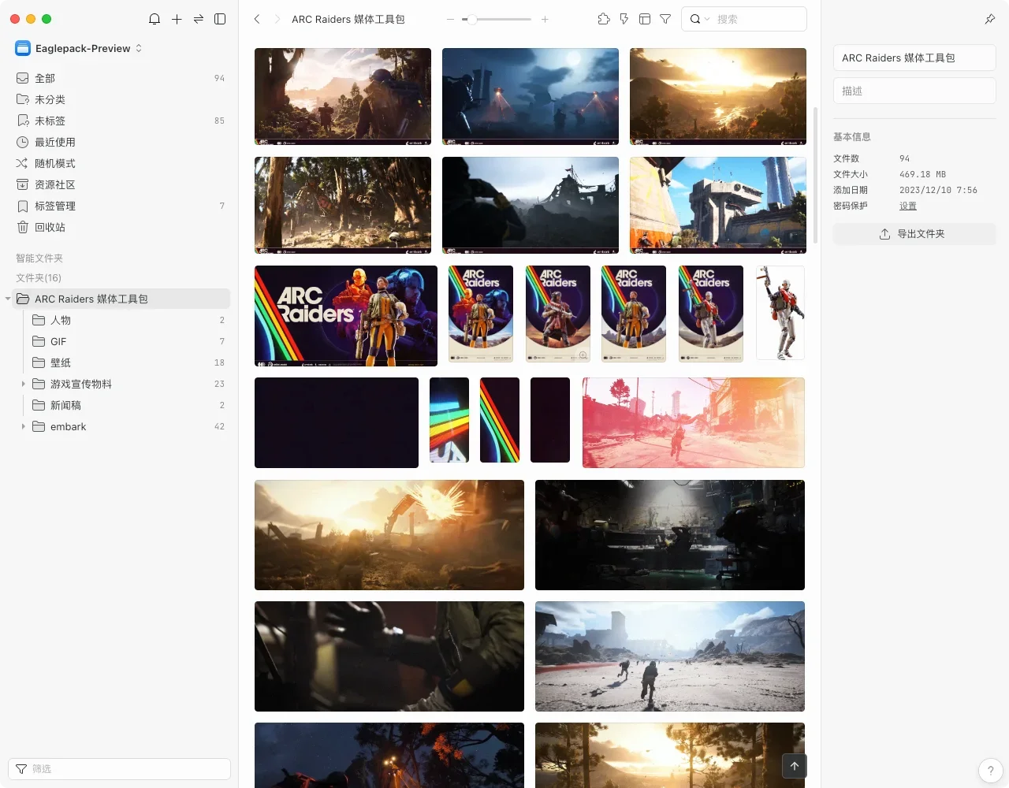Open 回收站 trash in the sidebar
This screenshot has height=788, width=1009.
coord(120,227)
